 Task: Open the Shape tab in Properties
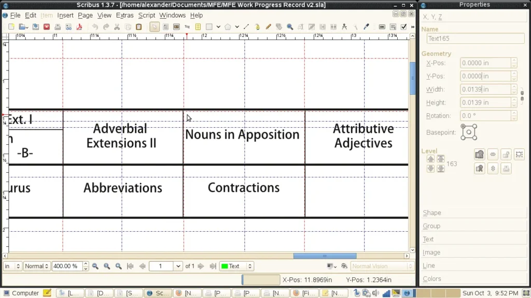432,213
